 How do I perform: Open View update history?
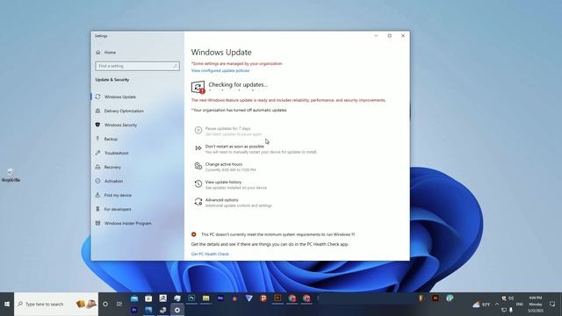click(223, 183)
